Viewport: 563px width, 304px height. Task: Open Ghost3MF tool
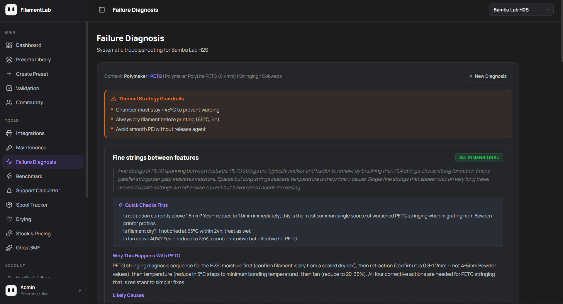pyautogui.click(x=43, y=248)
